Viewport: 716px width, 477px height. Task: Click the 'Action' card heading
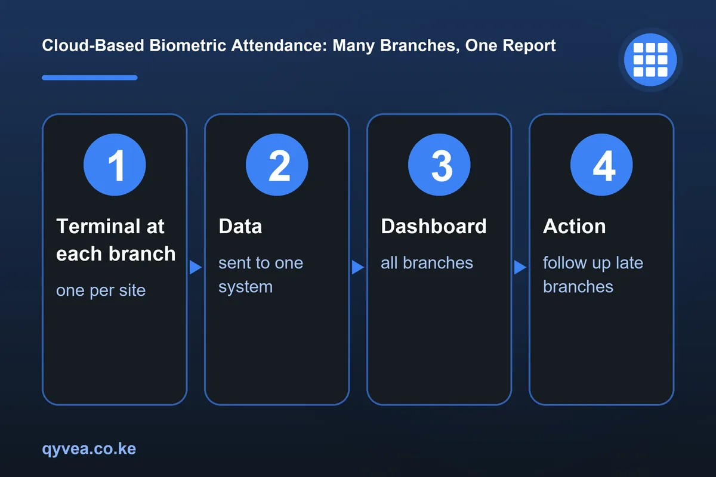click(x=574, y=226)
